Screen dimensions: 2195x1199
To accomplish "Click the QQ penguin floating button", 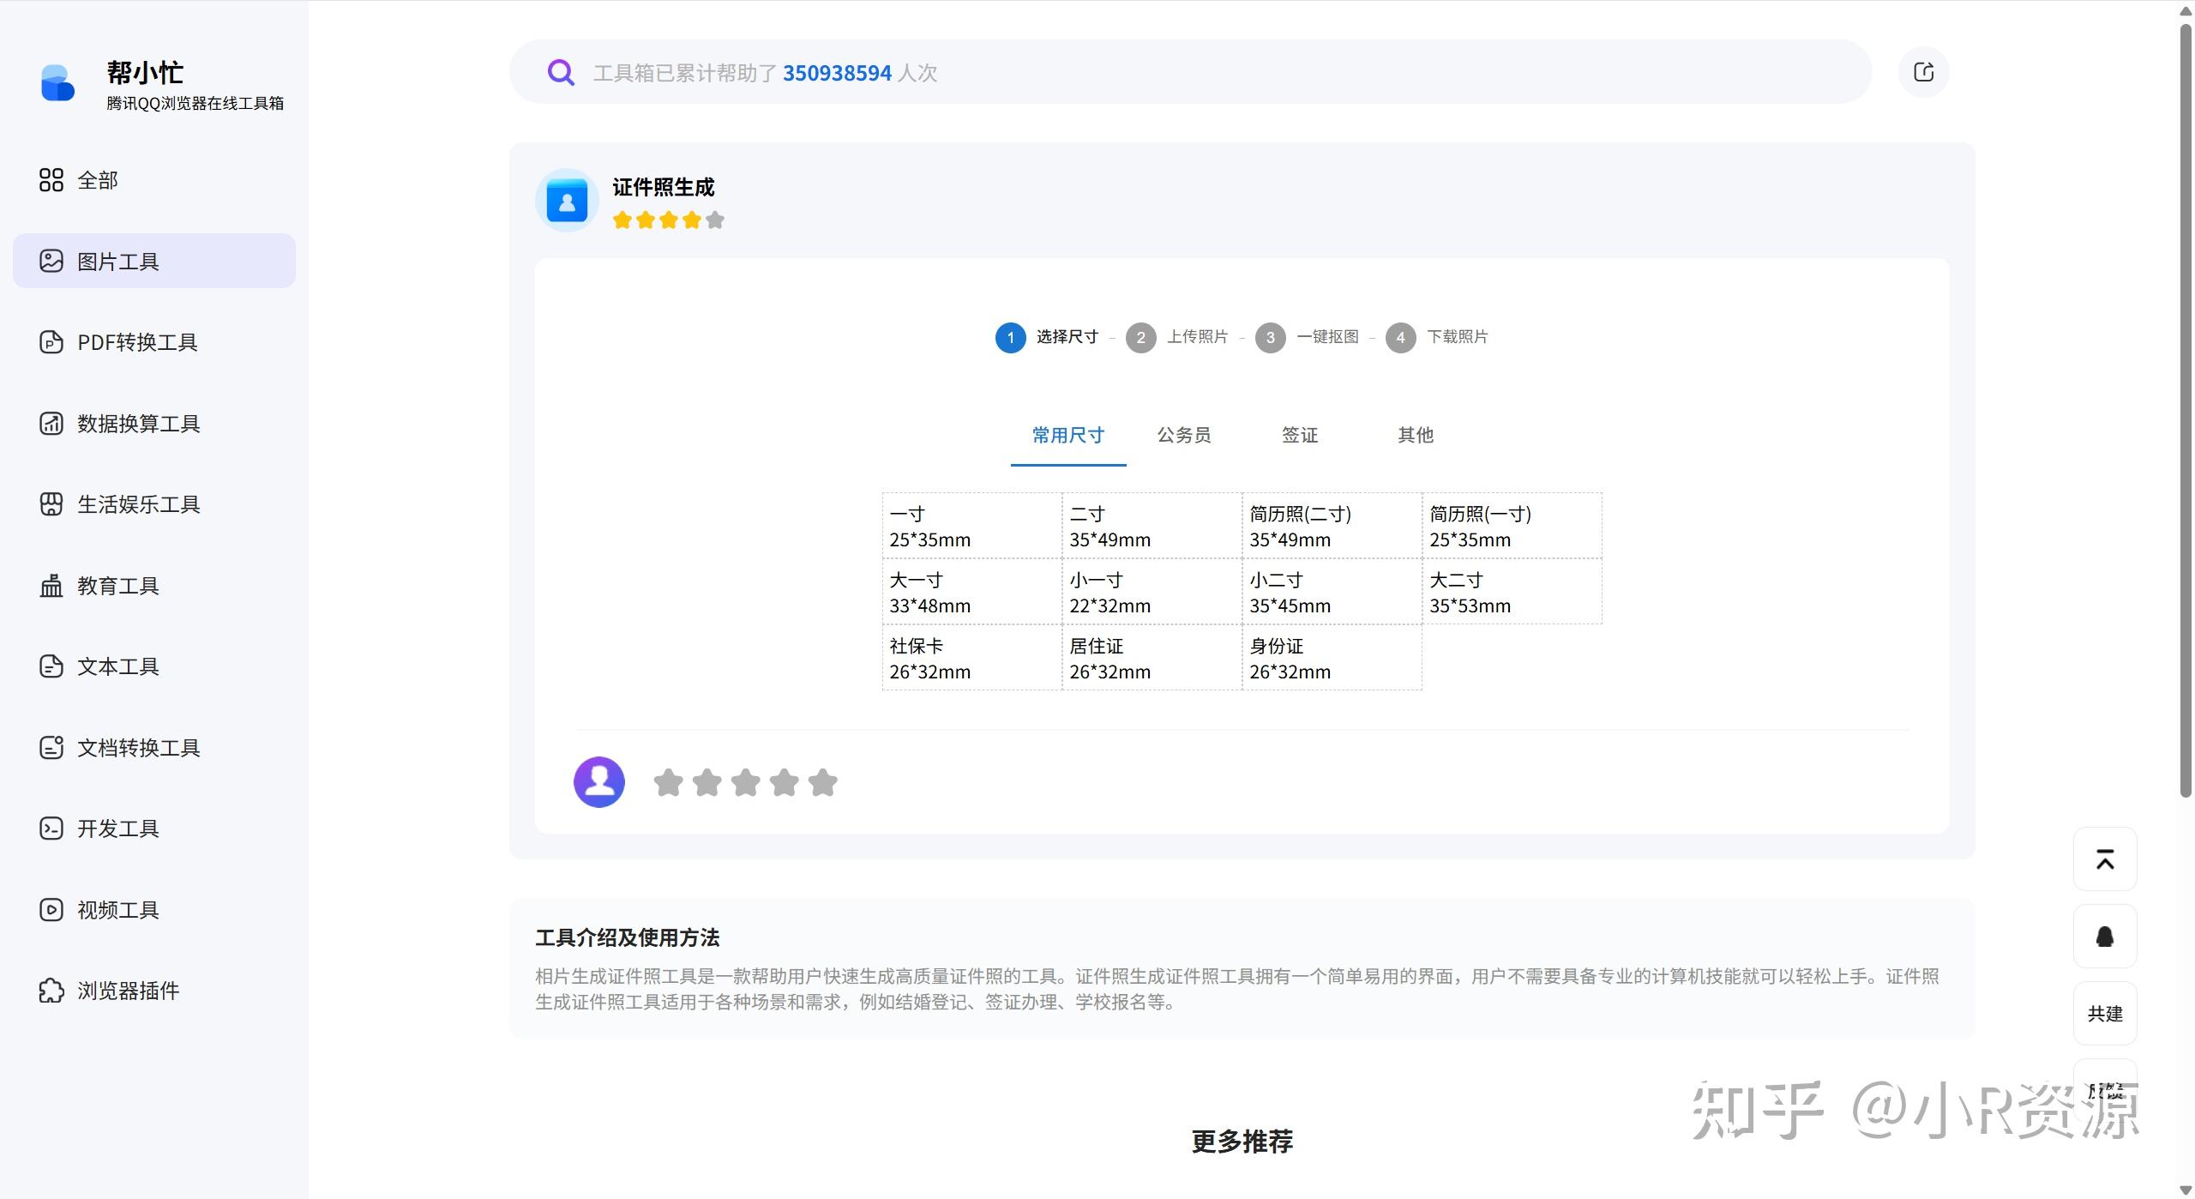I will click(x=2104, y=936).
